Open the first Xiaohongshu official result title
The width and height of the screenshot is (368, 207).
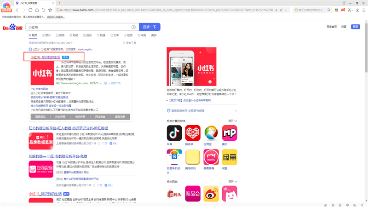click(x=45, y=57)
